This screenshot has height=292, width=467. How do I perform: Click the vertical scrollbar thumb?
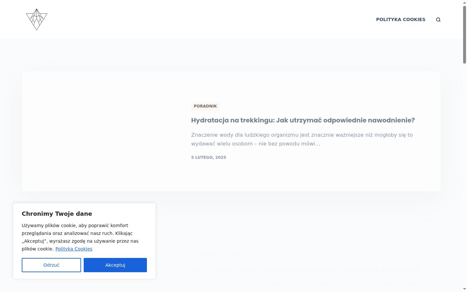[x=464, y=34]
